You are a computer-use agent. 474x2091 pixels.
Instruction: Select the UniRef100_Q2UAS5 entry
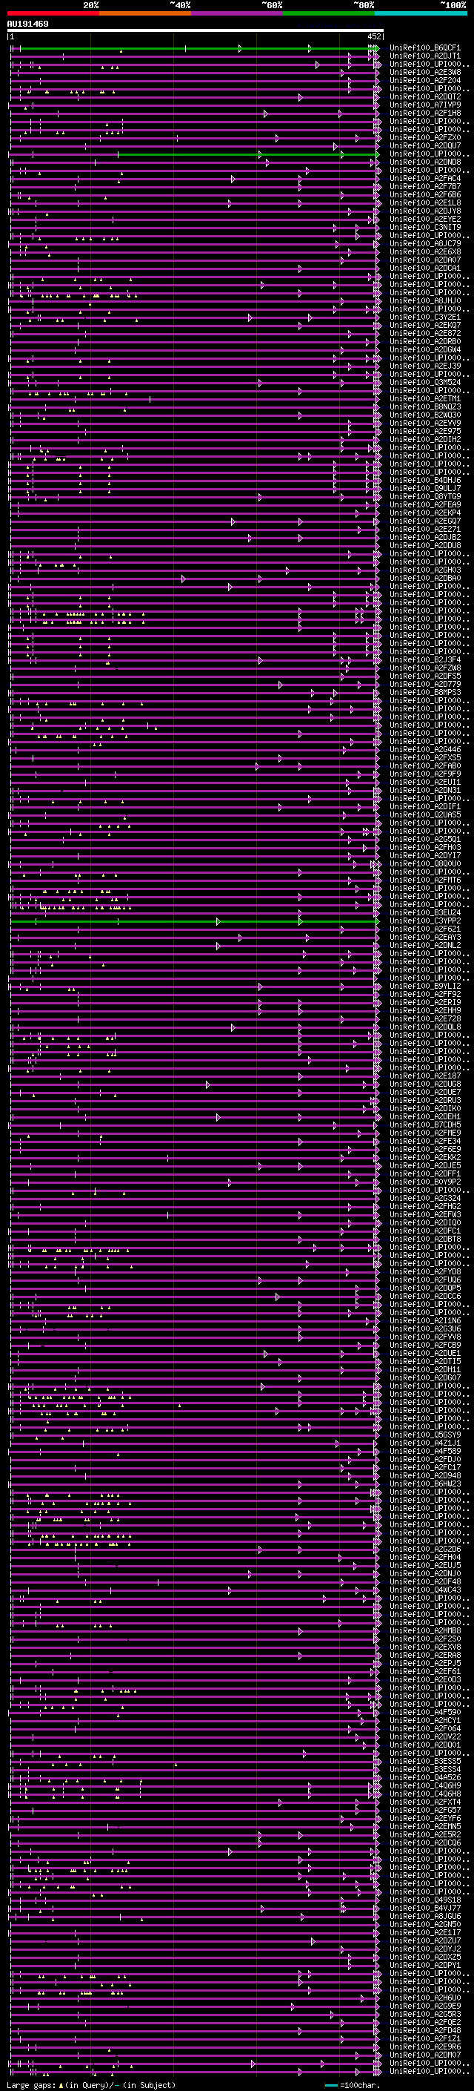[x=424, y=814]
